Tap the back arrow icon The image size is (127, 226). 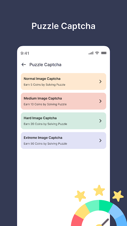click(x=24, y=65)
